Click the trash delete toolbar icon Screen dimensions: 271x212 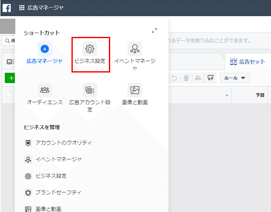click(x=186, y=78)
